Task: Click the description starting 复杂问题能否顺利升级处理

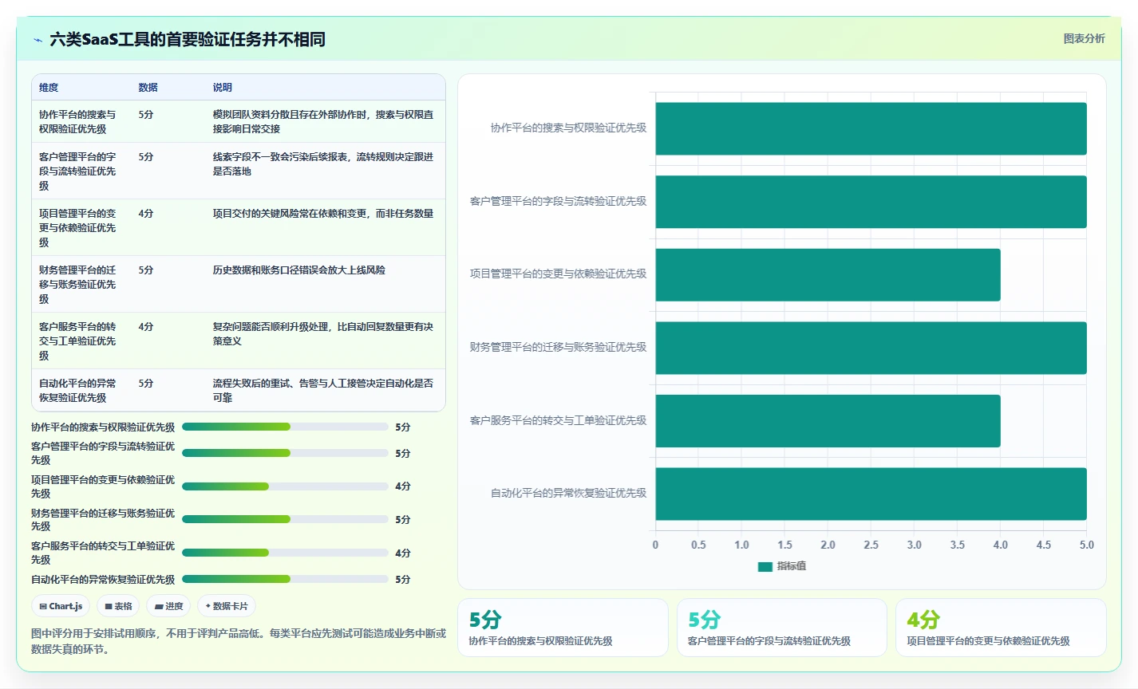Action: [x=323, y=333]
